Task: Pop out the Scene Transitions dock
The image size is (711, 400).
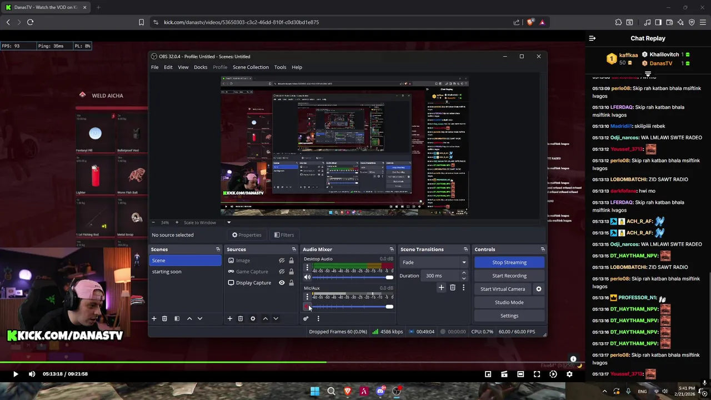Action: pos(465,249)
